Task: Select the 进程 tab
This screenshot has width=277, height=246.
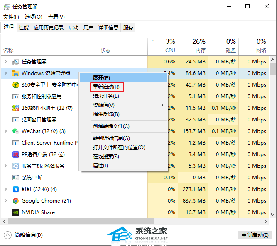Action: point(9,27)
